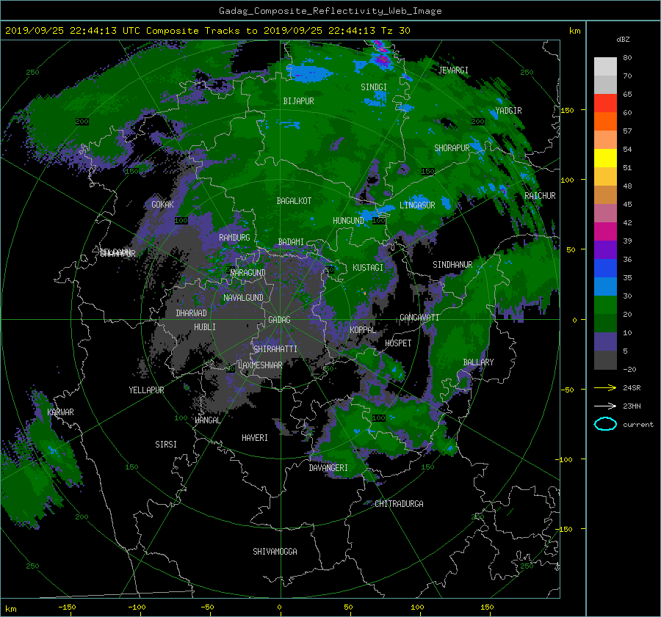661x617 pixels.
Task: Click the HAVERI city label
Action: [x=255, y=437]
